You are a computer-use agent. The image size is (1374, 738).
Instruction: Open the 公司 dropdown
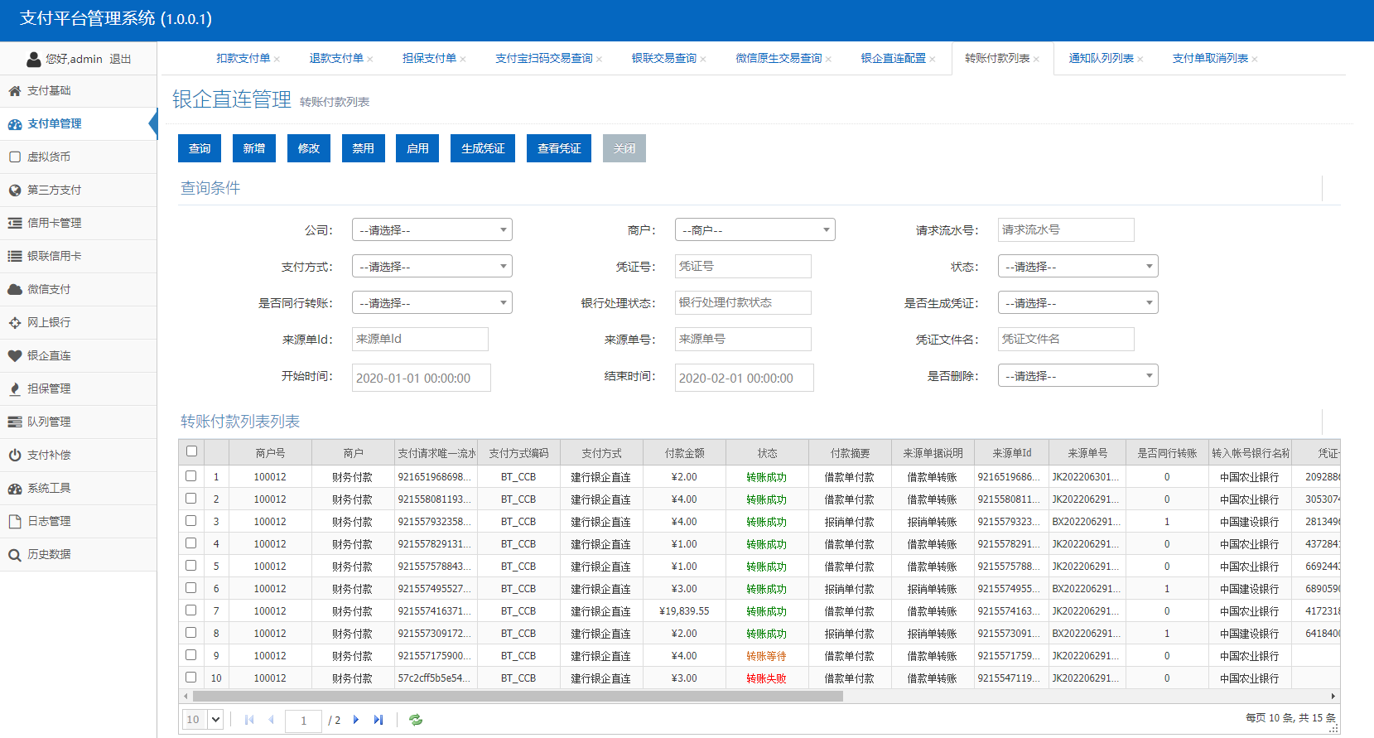(x=432, y=229)
